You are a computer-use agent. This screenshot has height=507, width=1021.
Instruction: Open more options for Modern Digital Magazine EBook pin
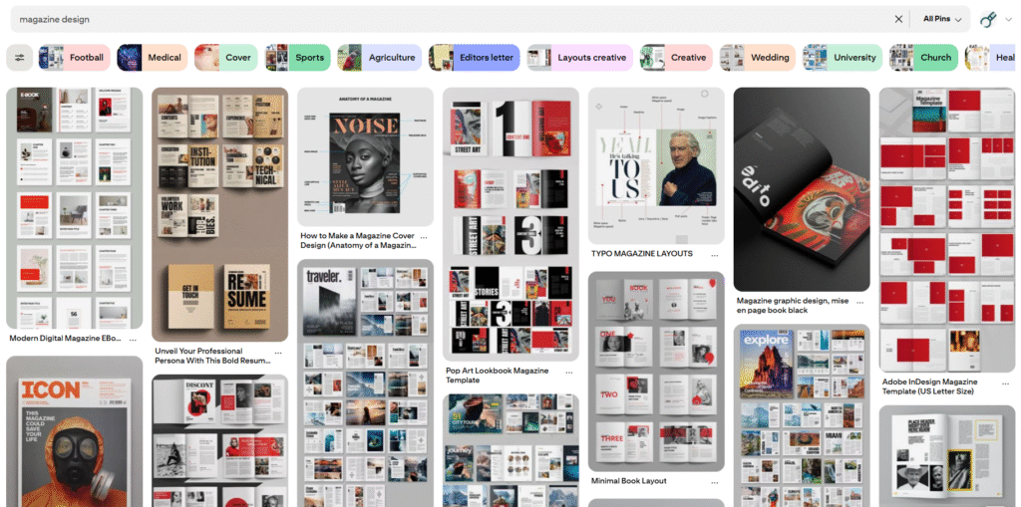(x=134, y=339)
